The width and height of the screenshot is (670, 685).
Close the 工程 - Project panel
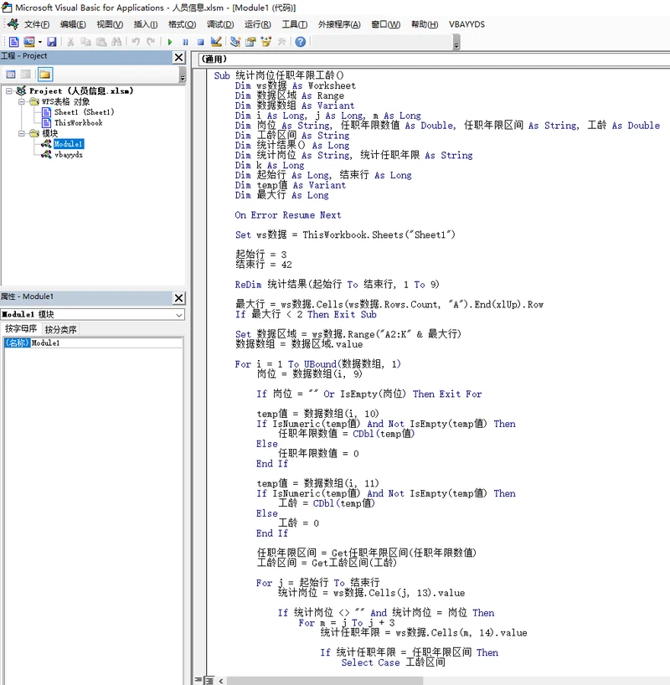pos(178,57)
